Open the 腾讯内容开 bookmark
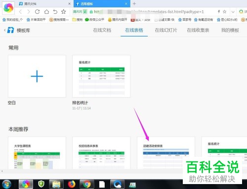Image resolution: width=247 pixels, height=189 pixels. [117, 20]
